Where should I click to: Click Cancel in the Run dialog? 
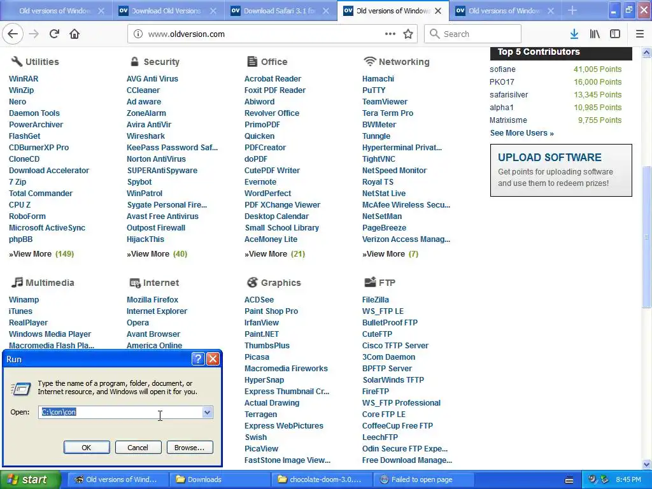[x=138, y=448]
